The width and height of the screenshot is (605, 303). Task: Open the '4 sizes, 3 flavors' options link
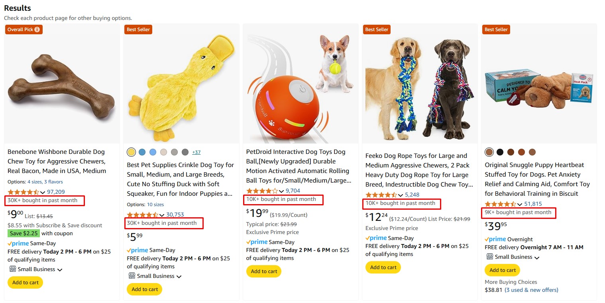[45, 182]
